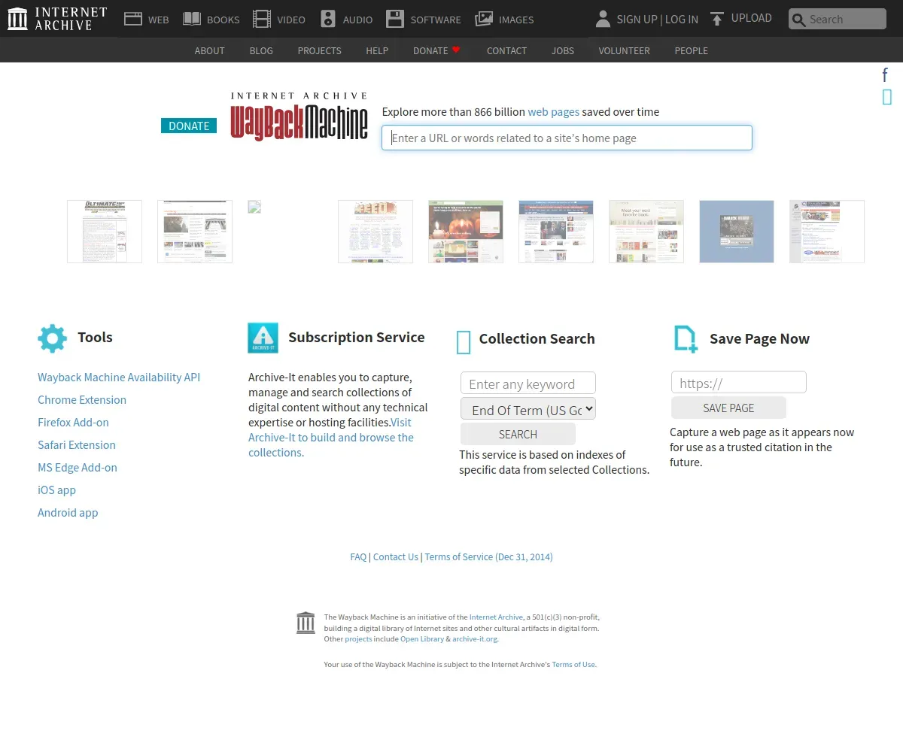Click the user avatar icon
Image resolution: width=903 pixels, height=752 pixels.
[603, 19]
